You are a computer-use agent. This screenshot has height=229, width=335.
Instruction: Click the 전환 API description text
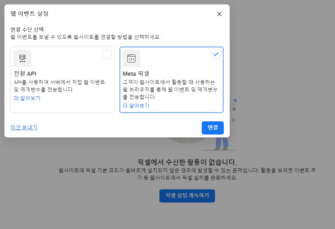click(x=59, y=86)
